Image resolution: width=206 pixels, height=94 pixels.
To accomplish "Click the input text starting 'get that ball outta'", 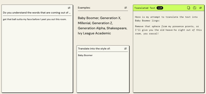I will (x=35, y=19).
